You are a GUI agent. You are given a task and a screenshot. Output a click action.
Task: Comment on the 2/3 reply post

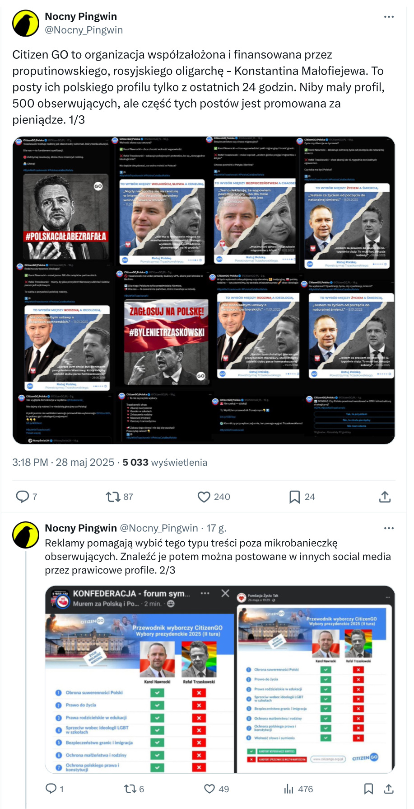pos(51,789)
